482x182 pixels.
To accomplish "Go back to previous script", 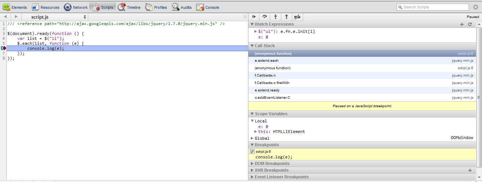I will pos(5,17).
